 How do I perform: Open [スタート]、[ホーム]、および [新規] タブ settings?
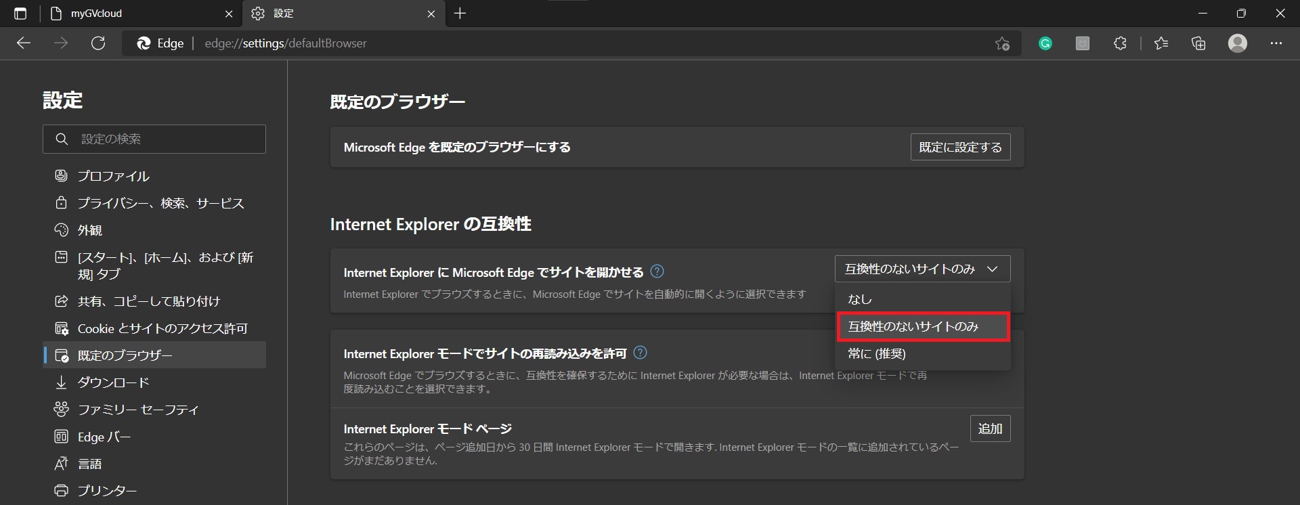point(154,265)
